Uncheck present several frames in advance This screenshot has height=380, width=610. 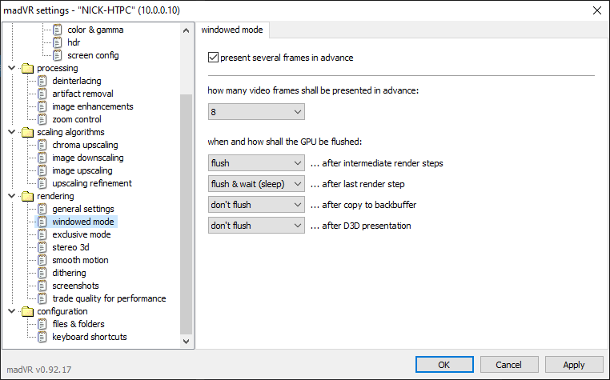(213, 58)
